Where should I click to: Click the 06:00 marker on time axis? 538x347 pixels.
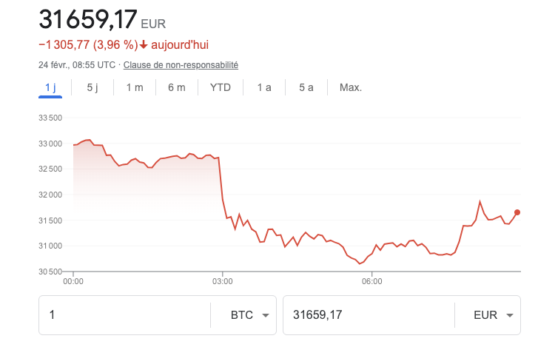point(371,281)
